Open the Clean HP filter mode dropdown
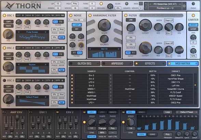Viewport: 201px width, 140px height. click(x=169, y=43)
